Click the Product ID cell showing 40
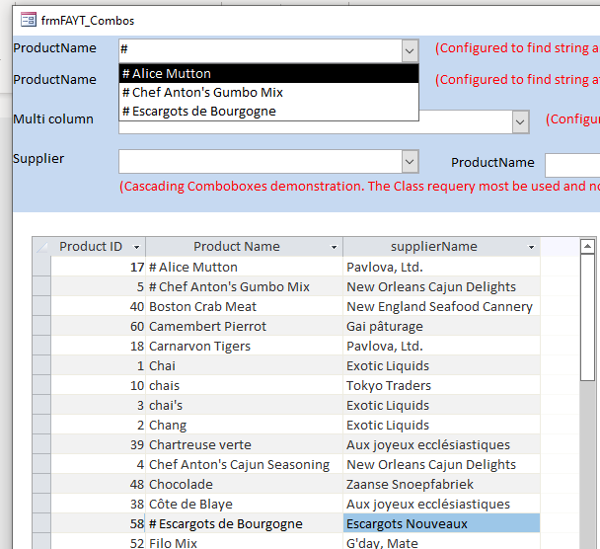Image resolution: width=600 pixels, height=549 pixels. 98,306
